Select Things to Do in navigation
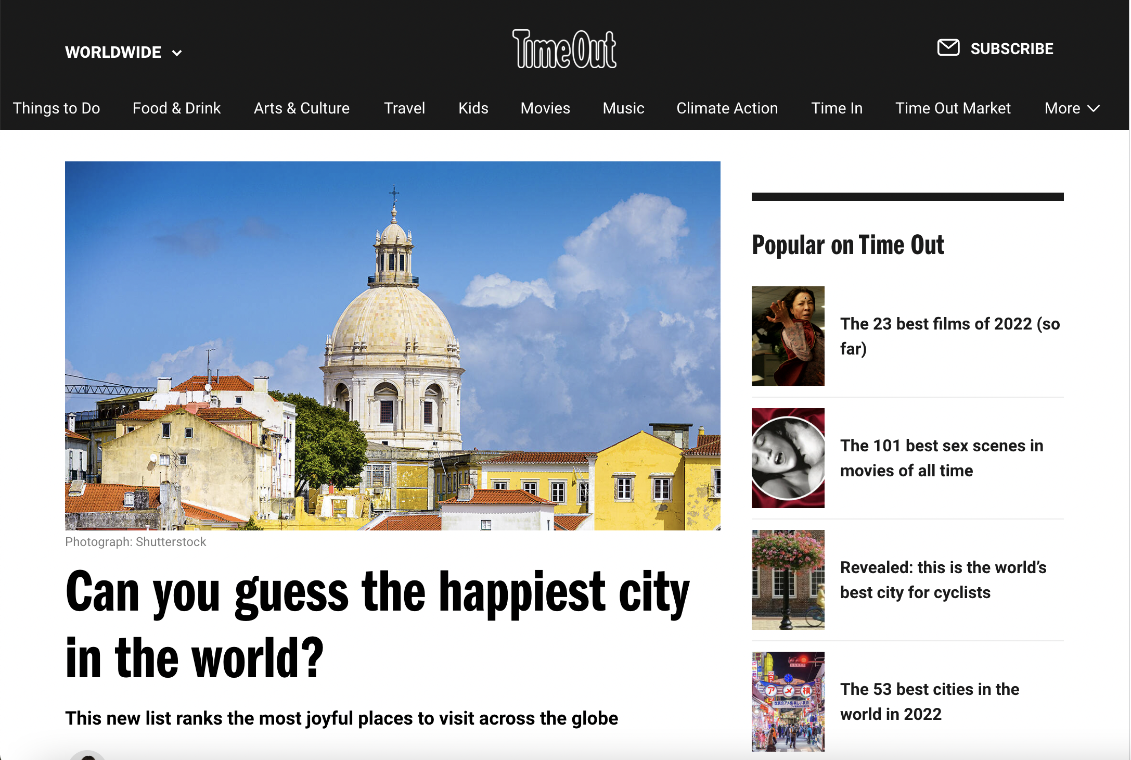The image size is (1131, 760). (57, 108)
